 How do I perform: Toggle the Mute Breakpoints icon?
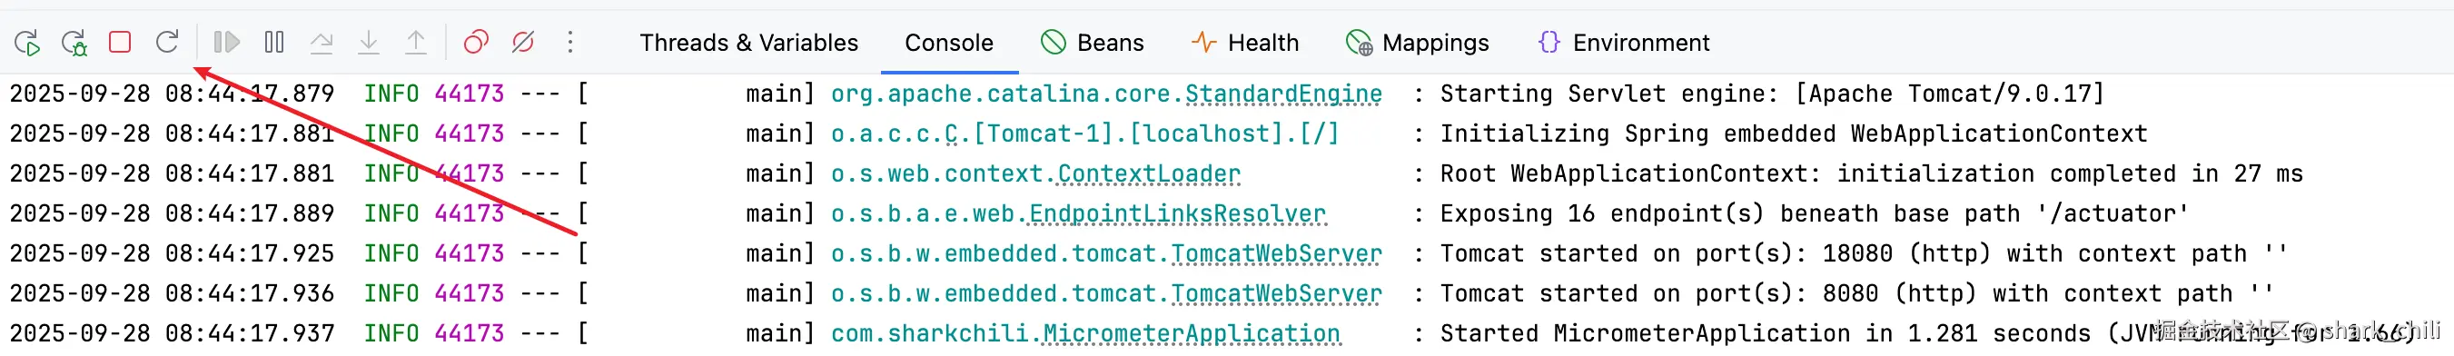coord(523,42)
